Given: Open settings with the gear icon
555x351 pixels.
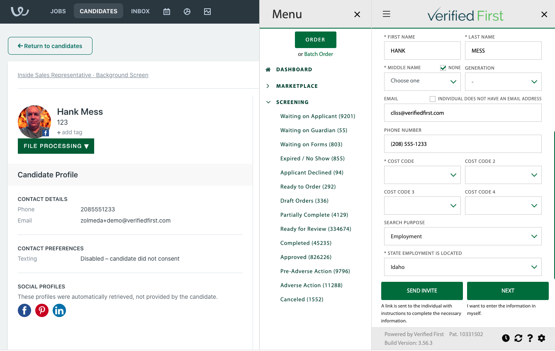Looking at the screenshot, I should (542, 338).
